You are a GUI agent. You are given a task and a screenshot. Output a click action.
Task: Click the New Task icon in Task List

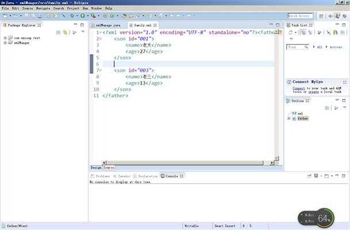coord(291,33)
